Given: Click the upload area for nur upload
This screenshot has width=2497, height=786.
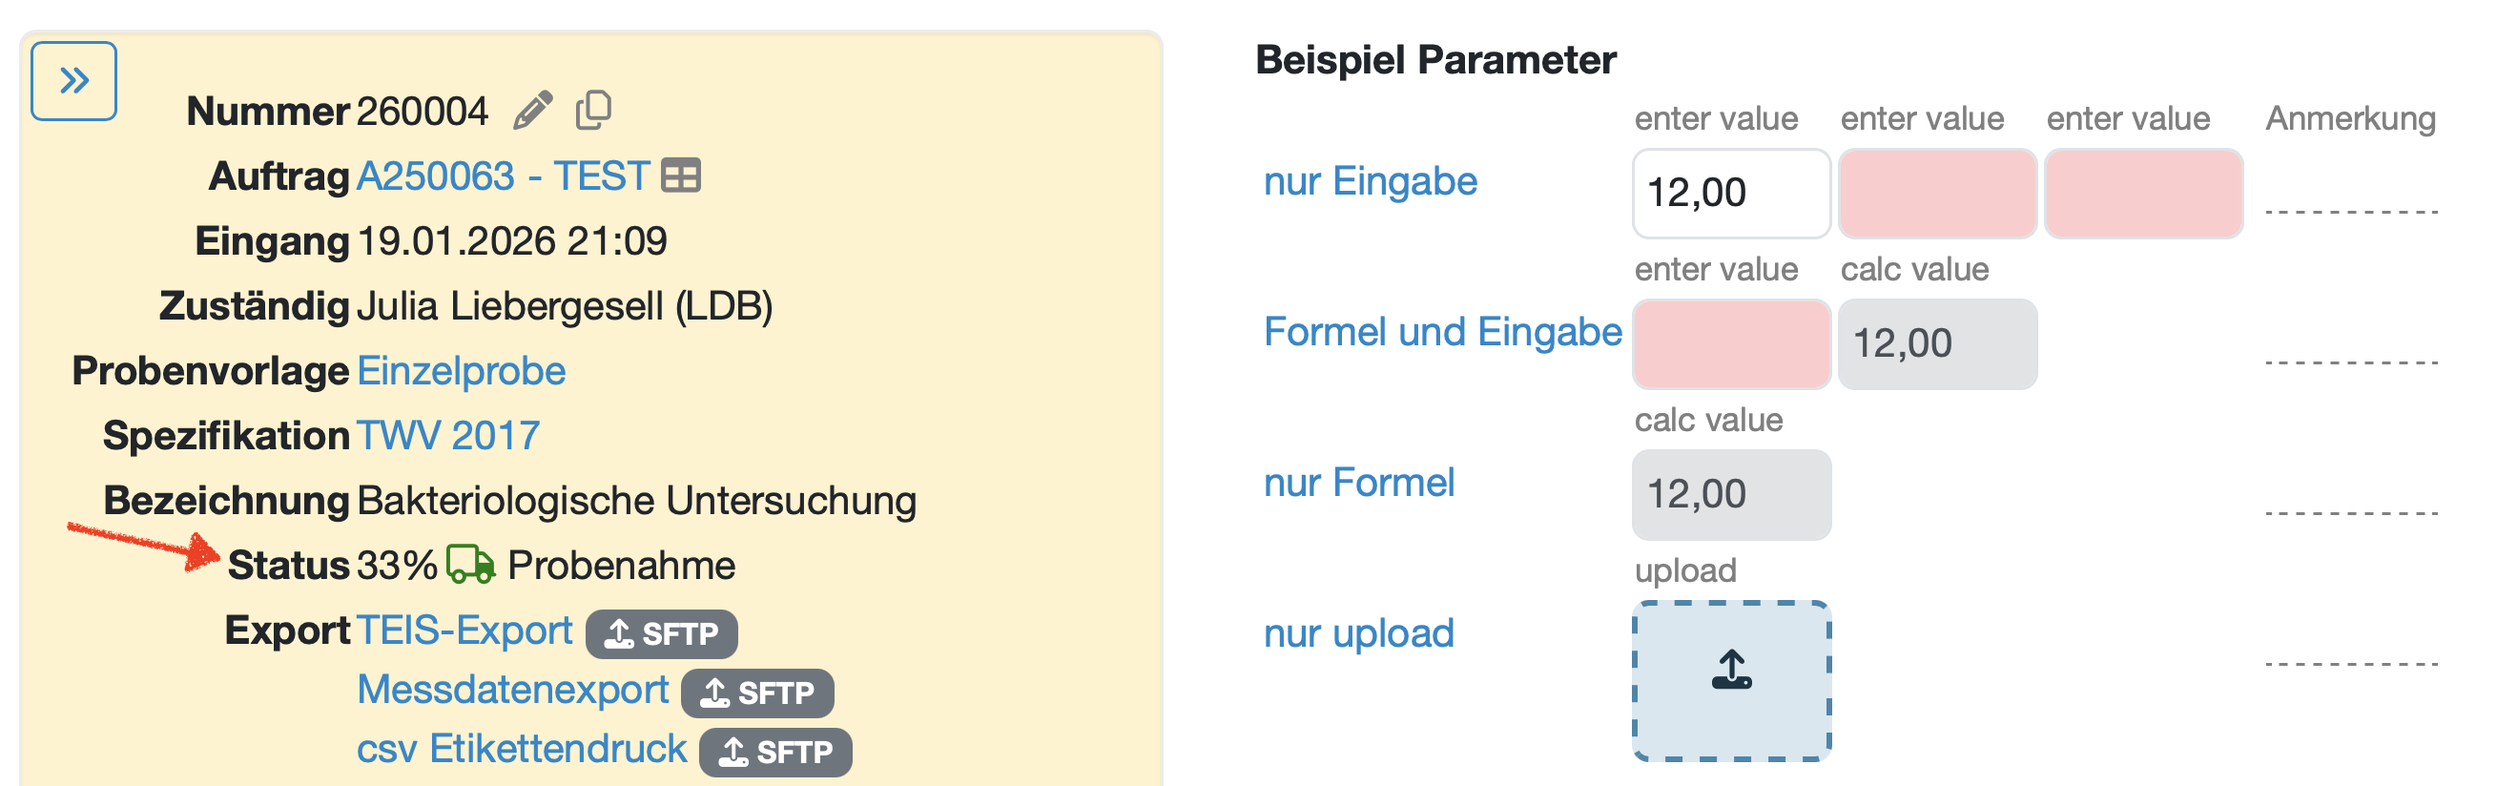Looking at the screenshot, I should coord(1731,680).
